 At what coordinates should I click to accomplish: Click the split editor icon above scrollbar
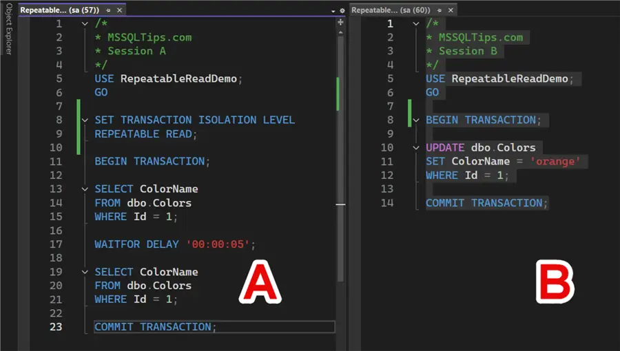click(340, 23)
